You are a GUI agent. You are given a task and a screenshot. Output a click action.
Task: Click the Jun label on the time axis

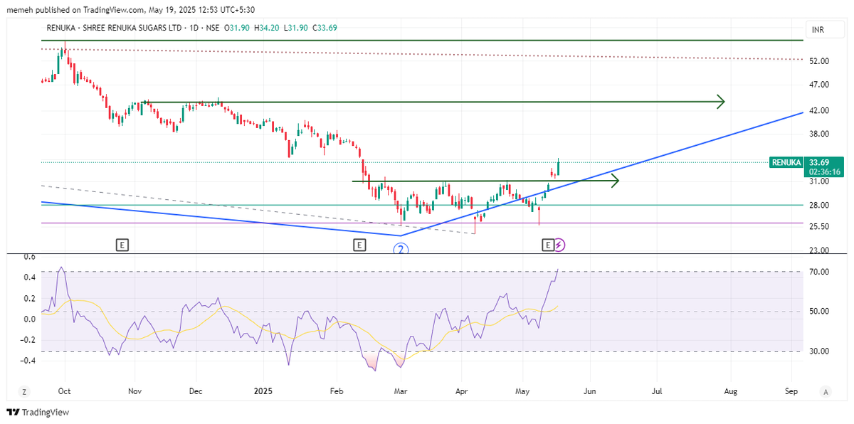click(x=589, y=391)
